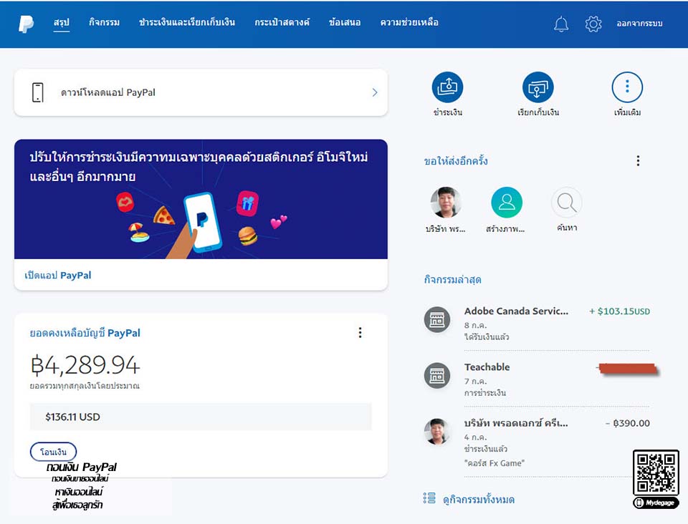Click the ออกจากระบบ log out link

coord(639,24)
